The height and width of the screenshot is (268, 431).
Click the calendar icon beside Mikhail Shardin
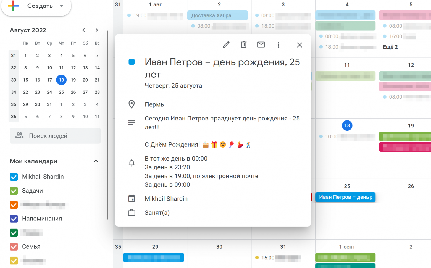pyautogui.click(x=132, y=198)
